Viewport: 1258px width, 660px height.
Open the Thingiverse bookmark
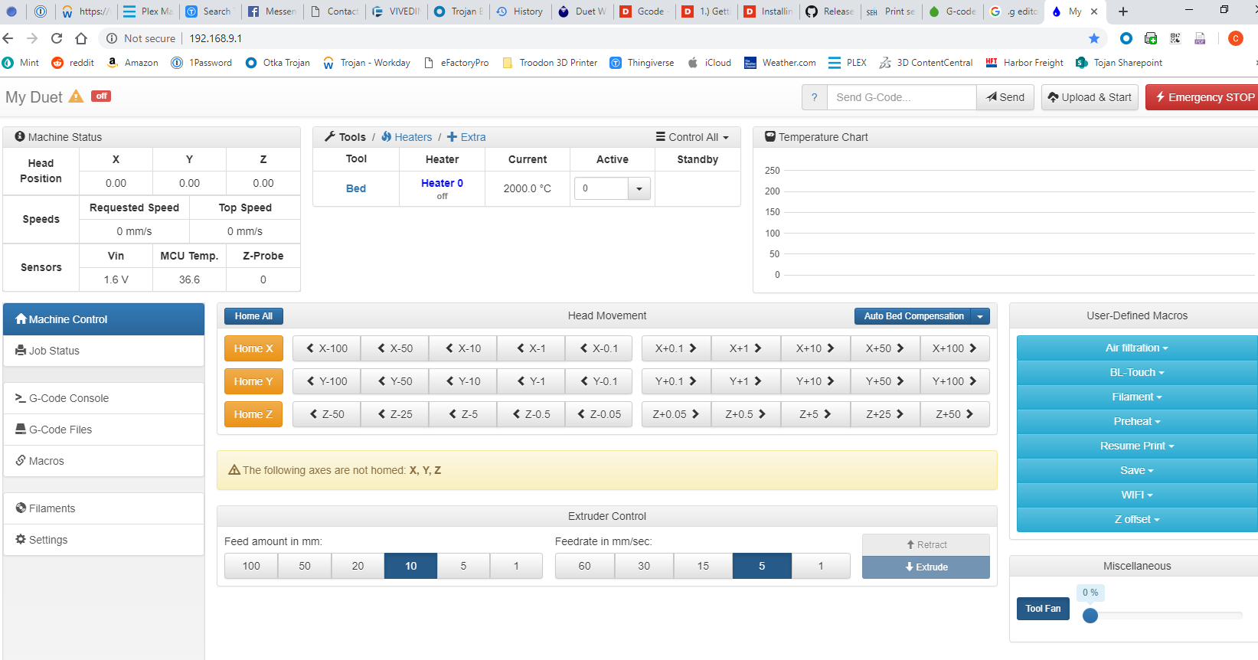click(642, 63)
